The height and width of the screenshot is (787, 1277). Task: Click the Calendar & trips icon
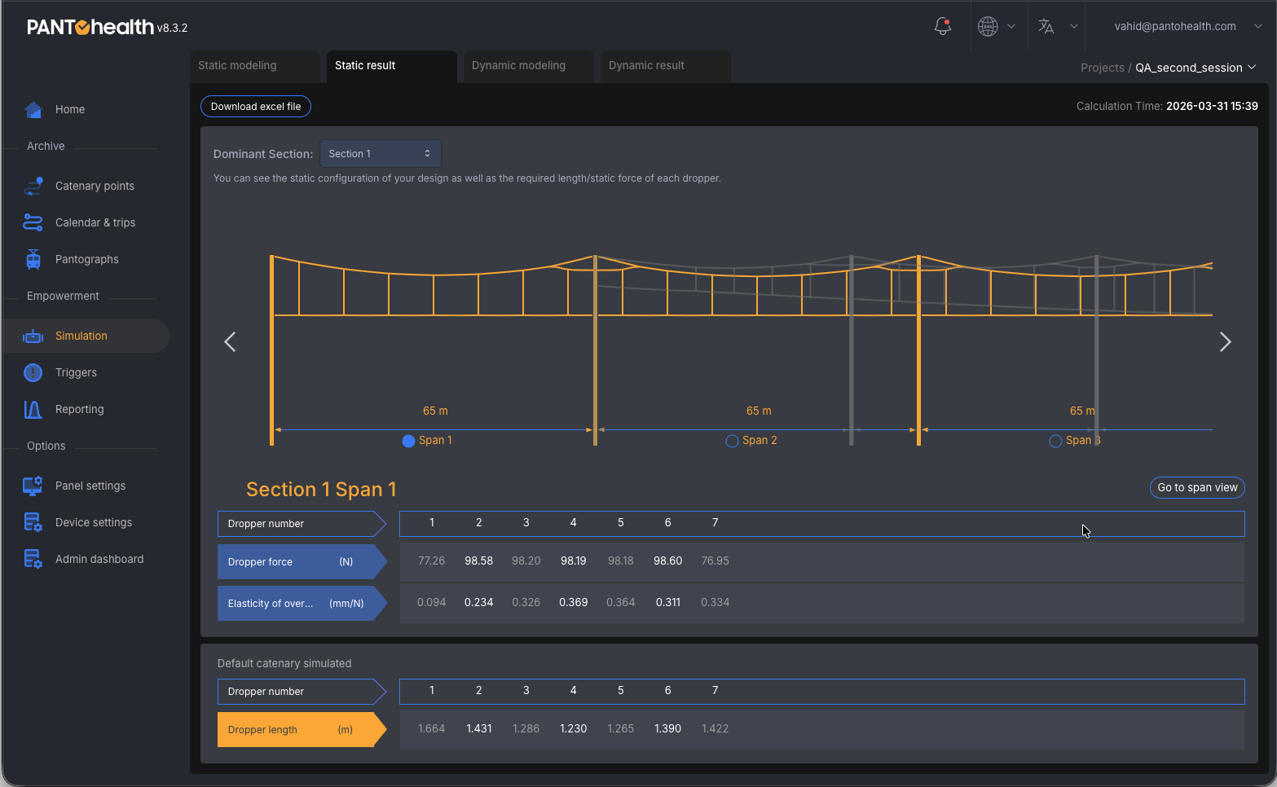coord(33,222)
